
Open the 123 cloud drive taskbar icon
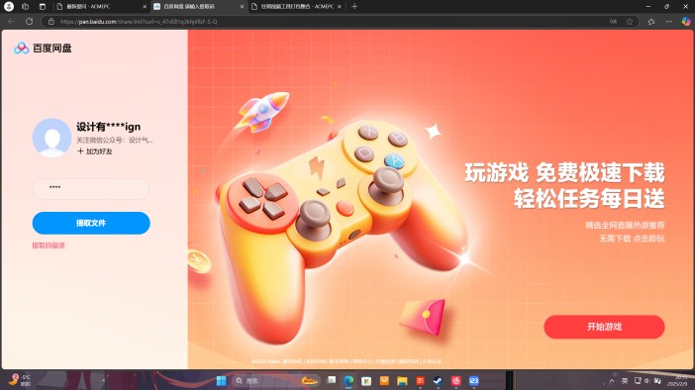(474, 381)
